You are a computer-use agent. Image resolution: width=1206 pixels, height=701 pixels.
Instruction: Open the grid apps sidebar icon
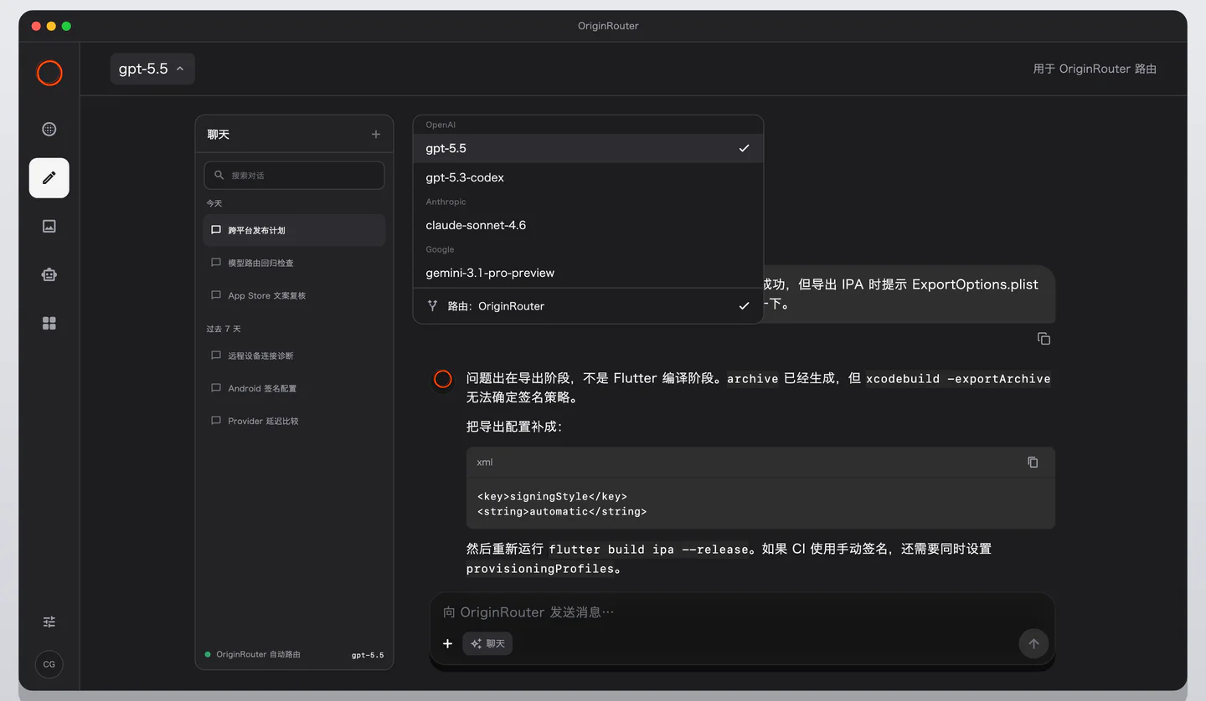[49, 323]
